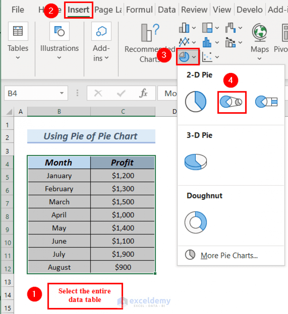The image size is (288, 314).
Task: Select the March cell
Action: tap(59, 202)
